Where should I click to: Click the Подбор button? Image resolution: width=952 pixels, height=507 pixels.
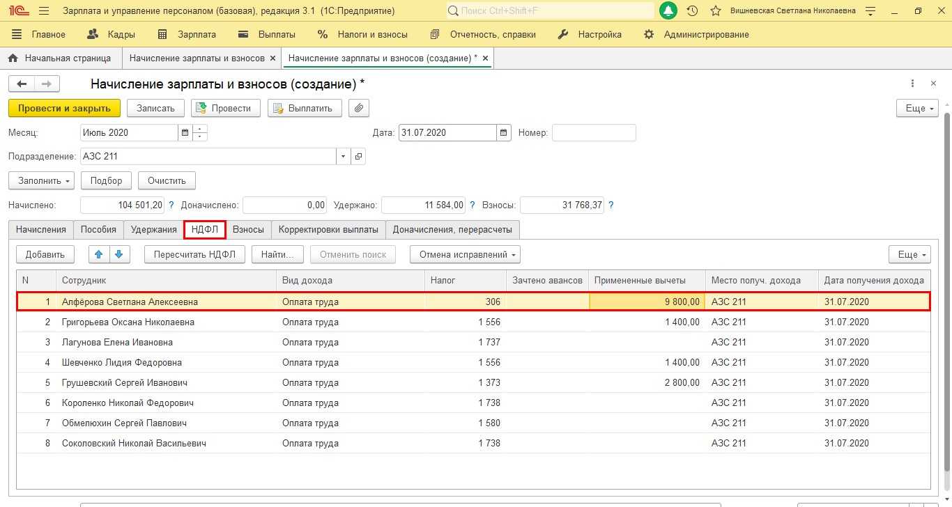106,180
